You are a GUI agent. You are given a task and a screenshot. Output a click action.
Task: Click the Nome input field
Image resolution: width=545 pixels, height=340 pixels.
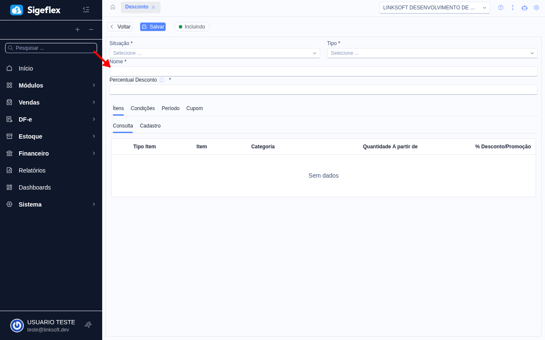(x=324, y=71)
